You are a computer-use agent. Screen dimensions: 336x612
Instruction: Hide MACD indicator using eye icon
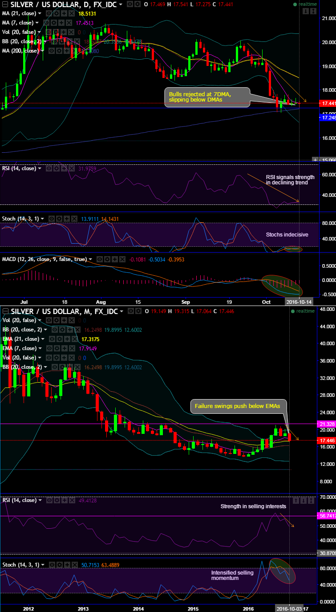(100, 259)
